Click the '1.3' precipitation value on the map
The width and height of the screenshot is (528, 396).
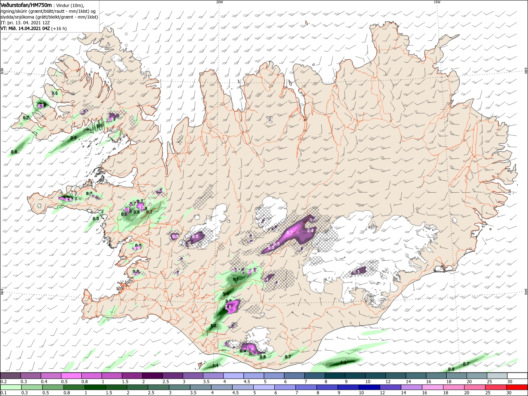[343, 363]
